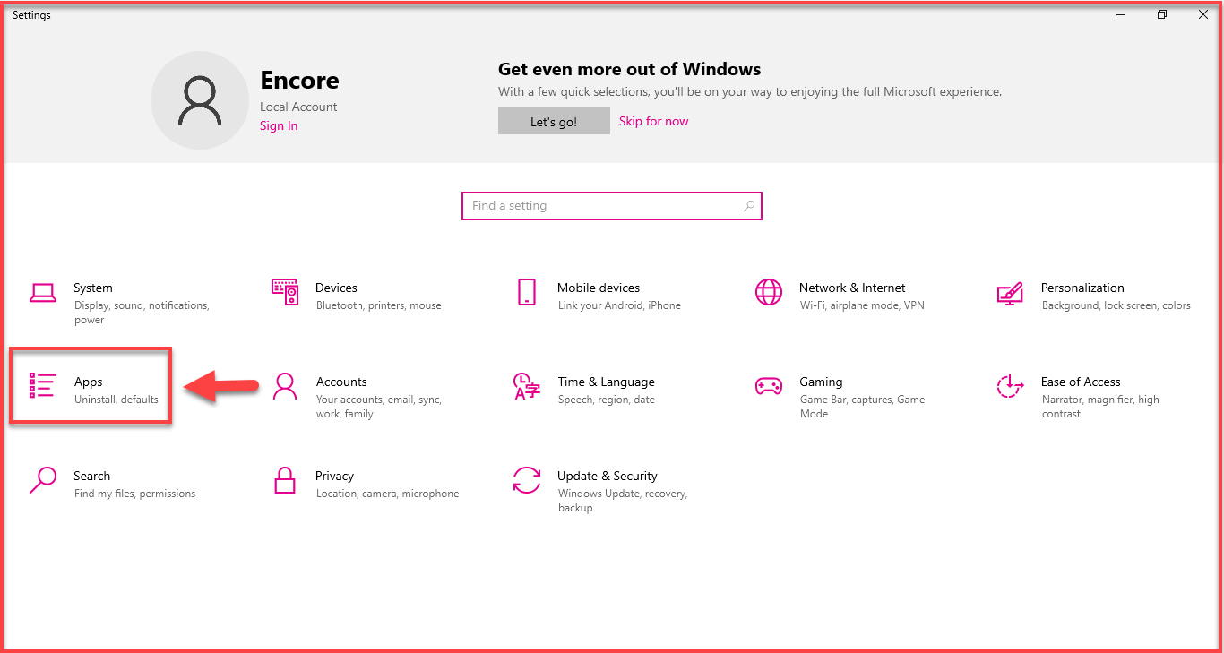This screenshot has height=653, width=1224.
Task: Click the Skip for now link
Action: (654, 122)
